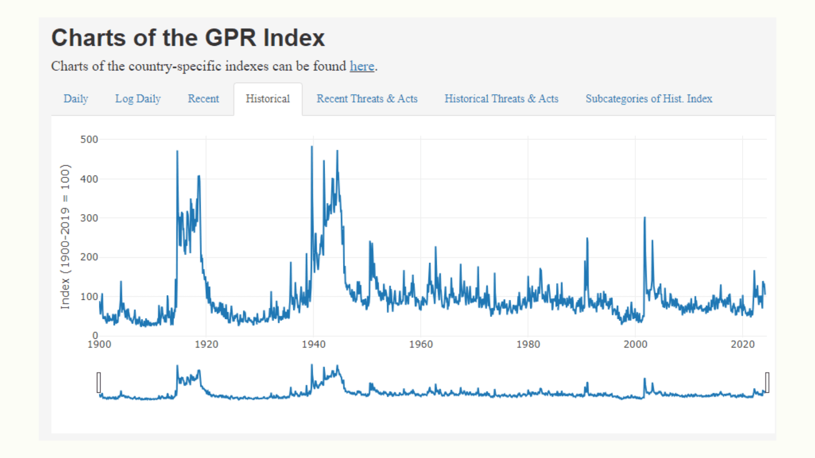Click the 1940 peak near 480 on chart
This screenshot has width=815, height=458.
(312, 148)
